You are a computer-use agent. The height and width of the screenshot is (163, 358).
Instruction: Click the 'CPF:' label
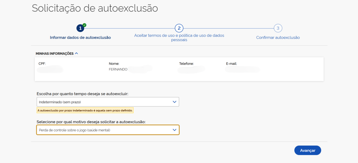(42, 64)
